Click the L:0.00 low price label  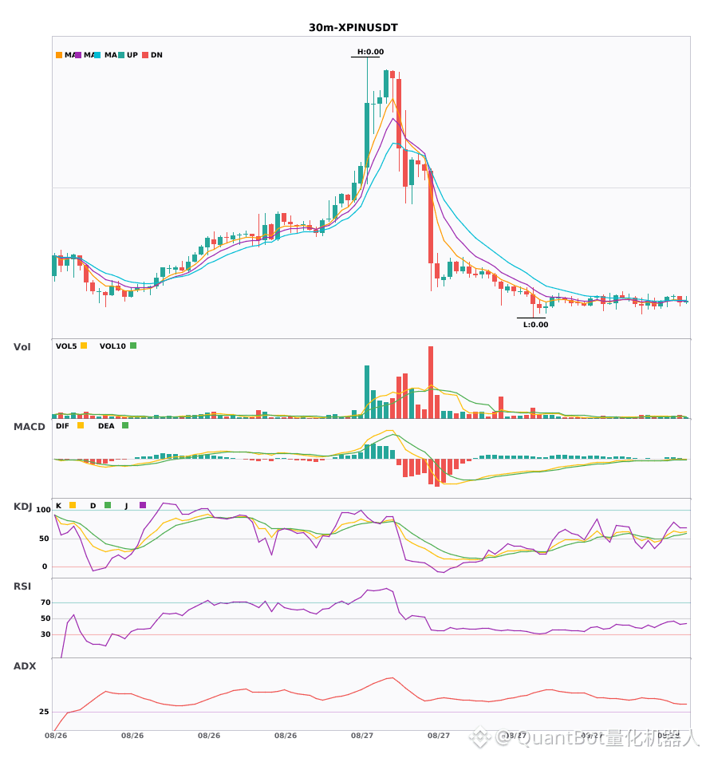536,325
